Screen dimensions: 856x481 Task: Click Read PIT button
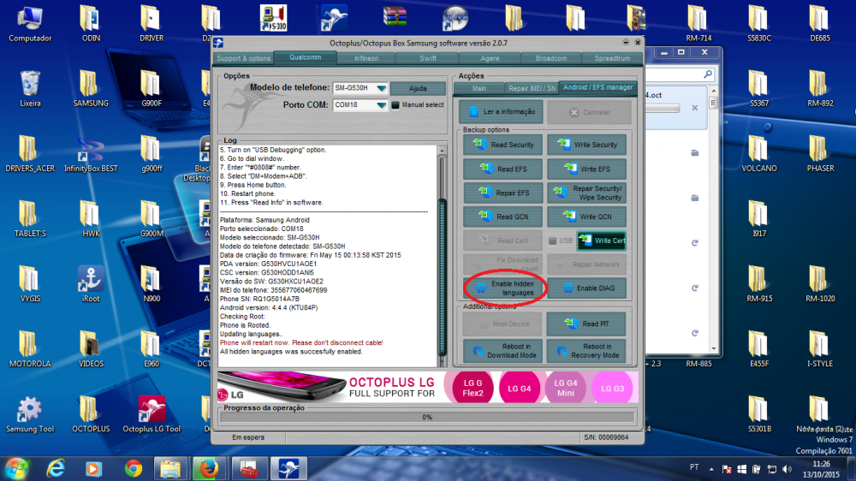click(x=587, y=324)
